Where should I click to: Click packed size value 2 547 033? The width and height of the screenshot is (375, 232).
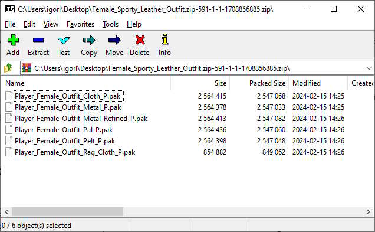pos(271,107)
